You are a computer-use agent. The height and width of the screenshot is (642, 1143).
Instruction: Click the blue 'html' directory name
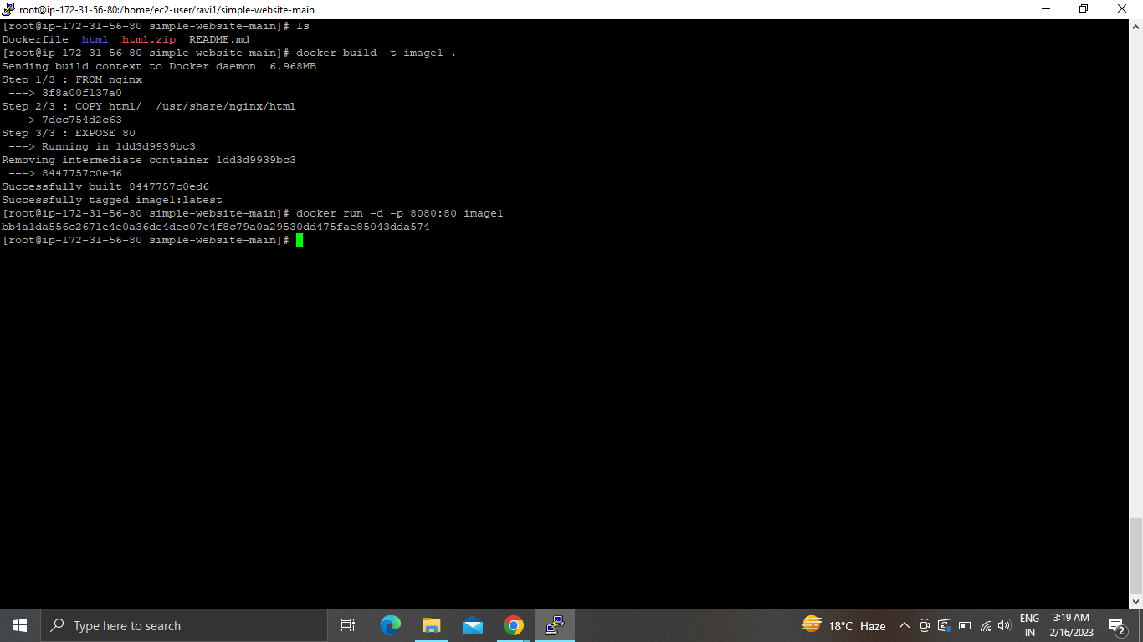(x=95, y=39)
